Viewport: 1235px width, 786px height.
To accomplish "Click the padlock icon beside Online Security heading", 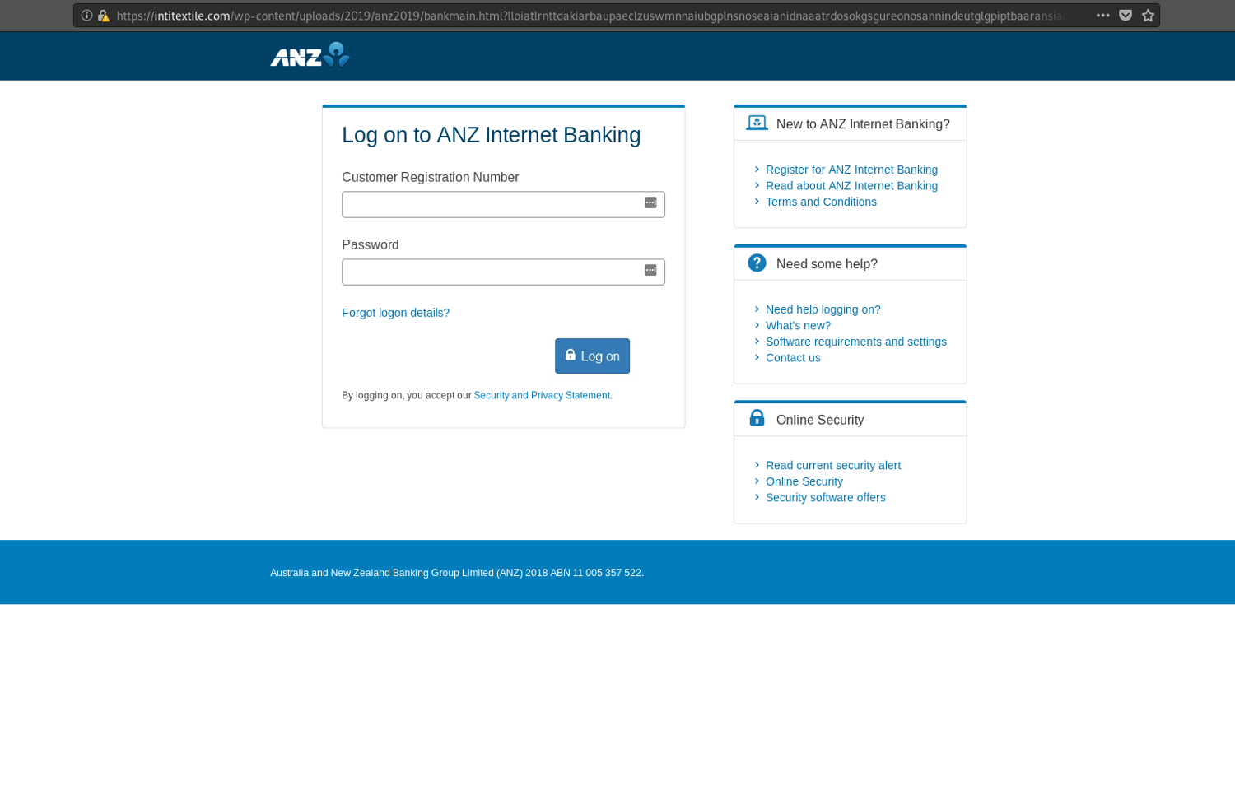I will [x=756, y=417].
